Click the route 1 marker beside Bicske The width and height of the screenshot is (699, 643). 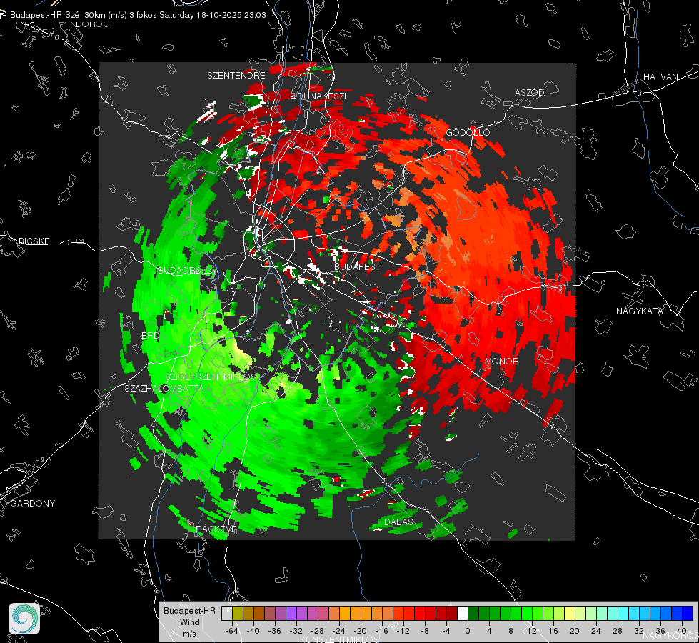(69, 242)
